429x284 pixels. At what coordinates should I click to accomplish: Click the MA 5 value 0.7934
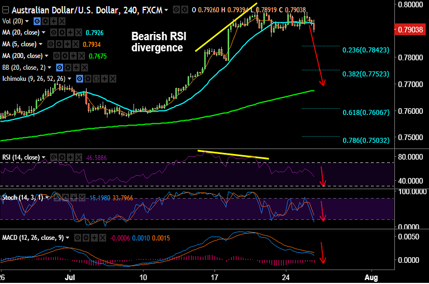tap(92, 44)
